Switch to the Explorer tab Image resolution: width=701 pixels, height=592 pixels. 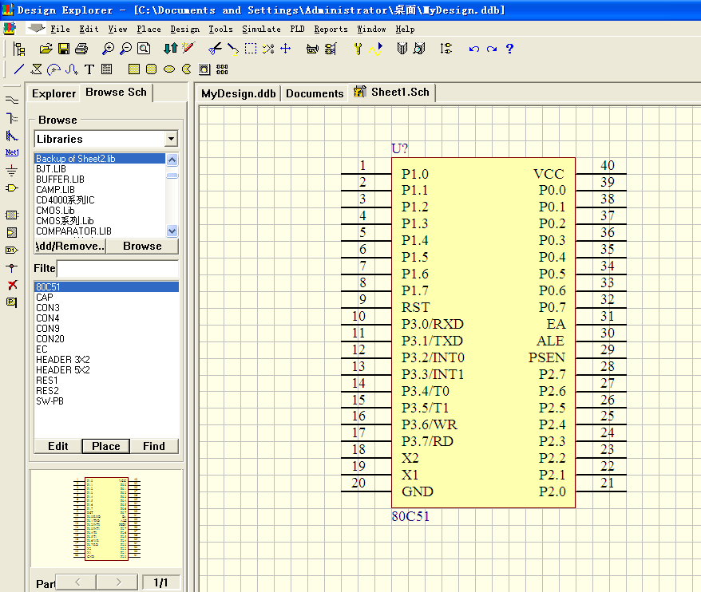(53, 93)
